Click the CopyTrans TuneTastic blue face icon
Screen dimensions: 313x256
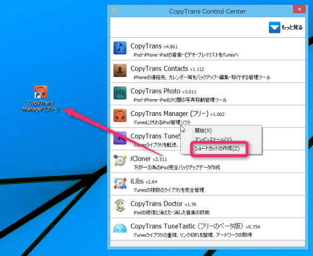point(120,229)
